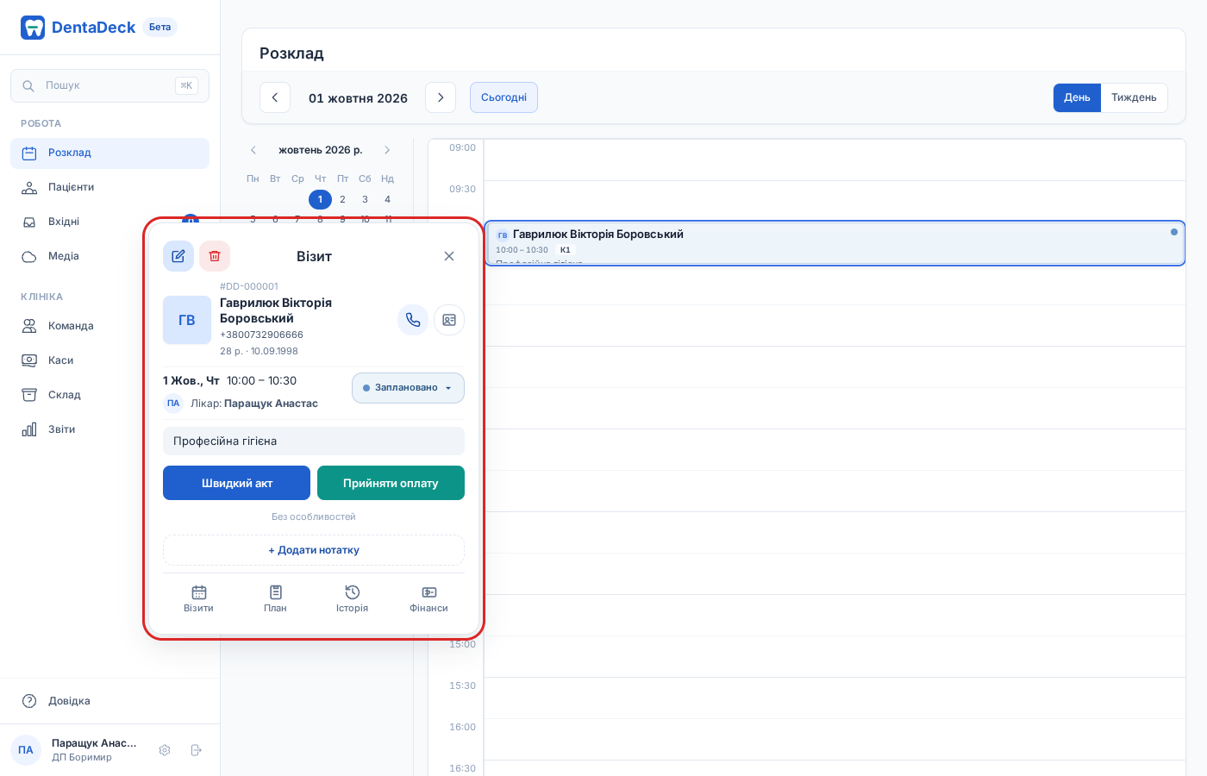Open the Фінанси tab in popup
This screenshot has width=1207, height=776.
[x=428, y=598]
